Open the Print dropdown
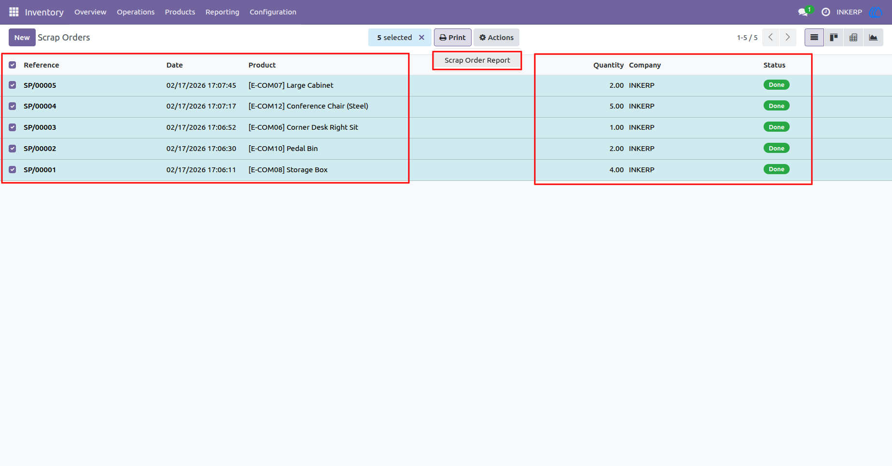 pyautogui.click(x=452, y=38)
